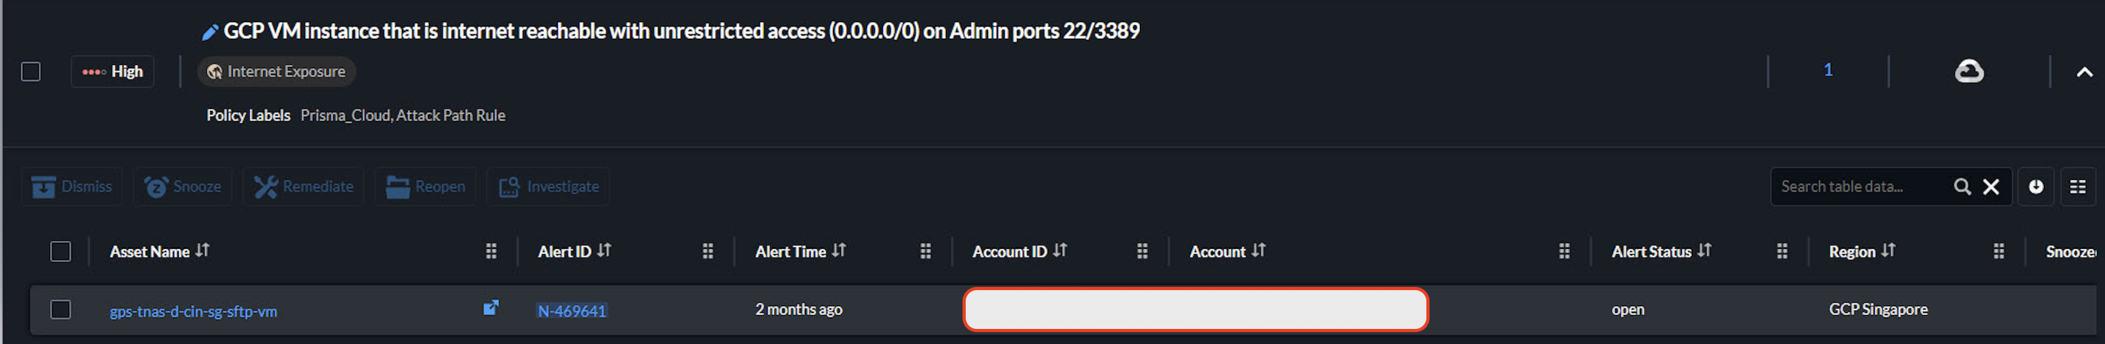The width and height of the screenshot is (2105, 344).
Task: Clear table search with X icon
Action: pyautogui.click(x=1991, y=187)
